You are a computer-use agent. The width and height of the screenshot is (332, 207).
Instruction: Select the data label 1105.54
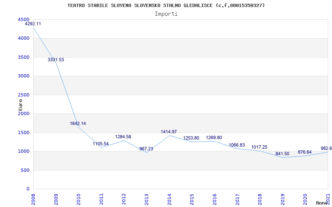coord(100,144)
